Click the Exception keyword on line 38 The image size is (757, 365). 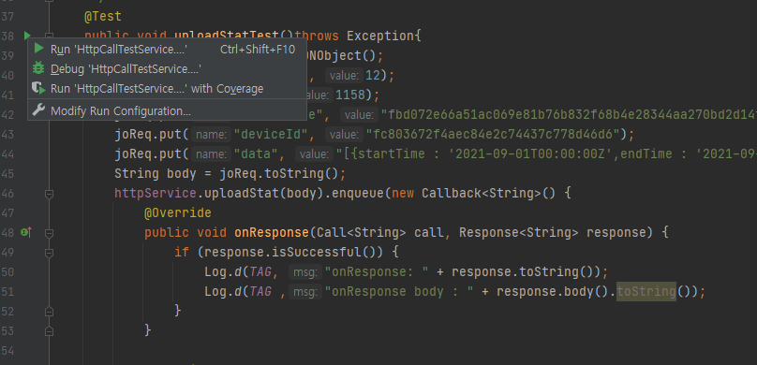[x=380, y=36]
